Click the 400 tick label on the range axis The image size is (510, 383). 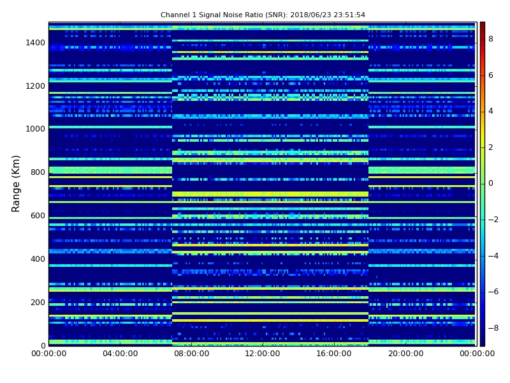38,259
